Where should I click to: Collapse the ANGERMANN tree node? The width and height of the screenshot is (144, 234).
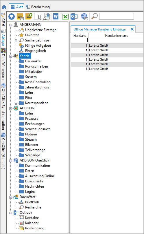coord(10,25)
